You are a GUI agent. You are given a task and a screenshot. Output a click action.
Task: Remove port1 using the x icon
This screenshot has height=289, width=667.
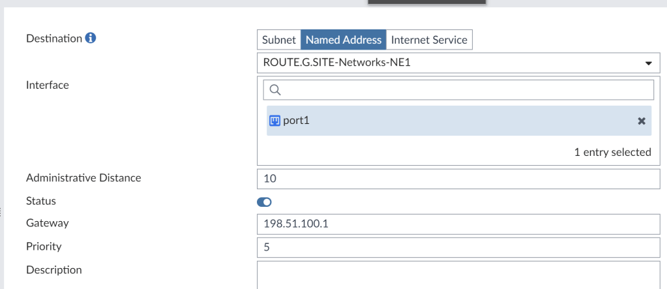pyautogui.click(x=641, y=121)
